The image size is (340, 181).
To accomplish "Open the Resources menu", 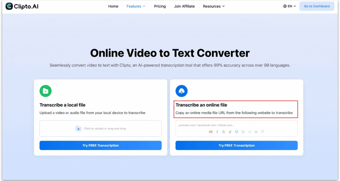I will pos(213,6).
